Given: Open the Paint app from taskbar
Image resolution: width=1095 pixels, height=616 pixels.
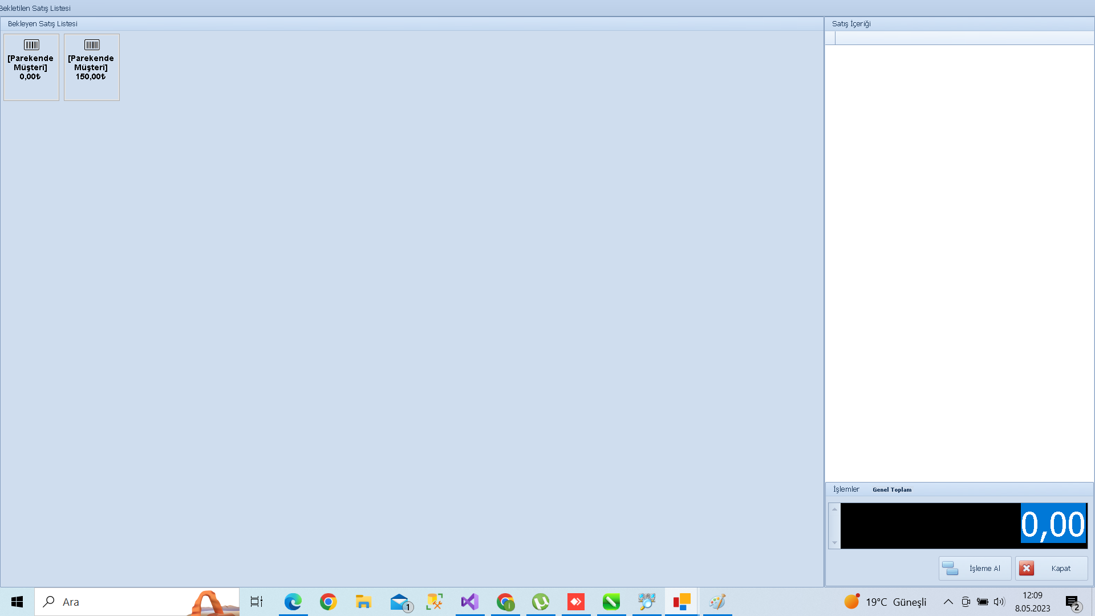Looking at the screenshot, I should [x=717, y=602].
